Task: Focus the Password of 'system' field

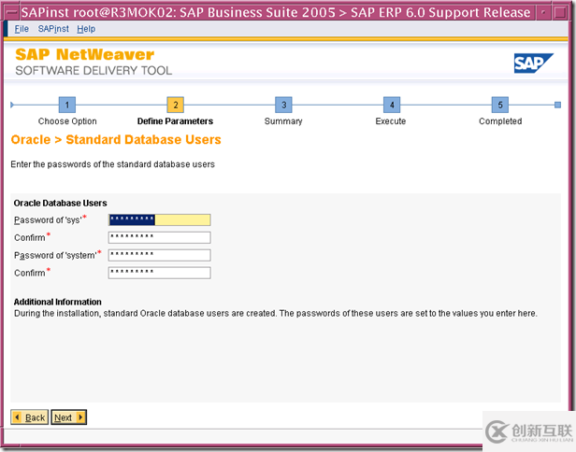Action: coord(159,255)
